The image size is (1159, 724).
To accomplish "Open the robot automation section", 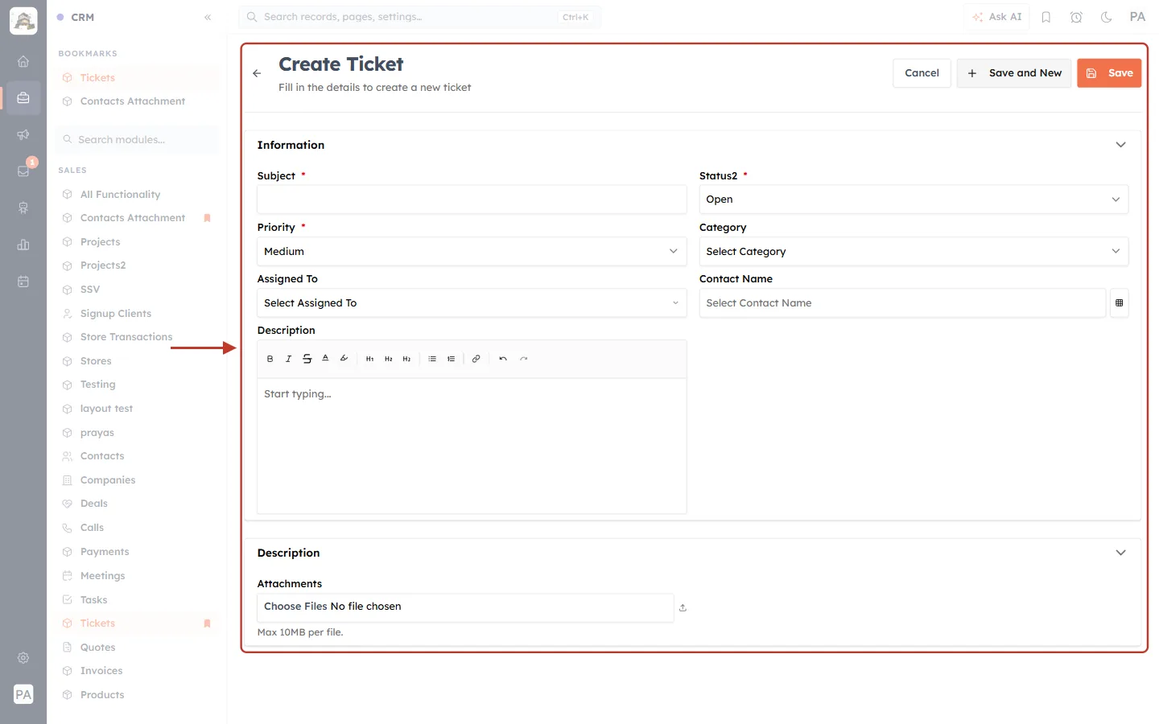I will tap(23, 208).
